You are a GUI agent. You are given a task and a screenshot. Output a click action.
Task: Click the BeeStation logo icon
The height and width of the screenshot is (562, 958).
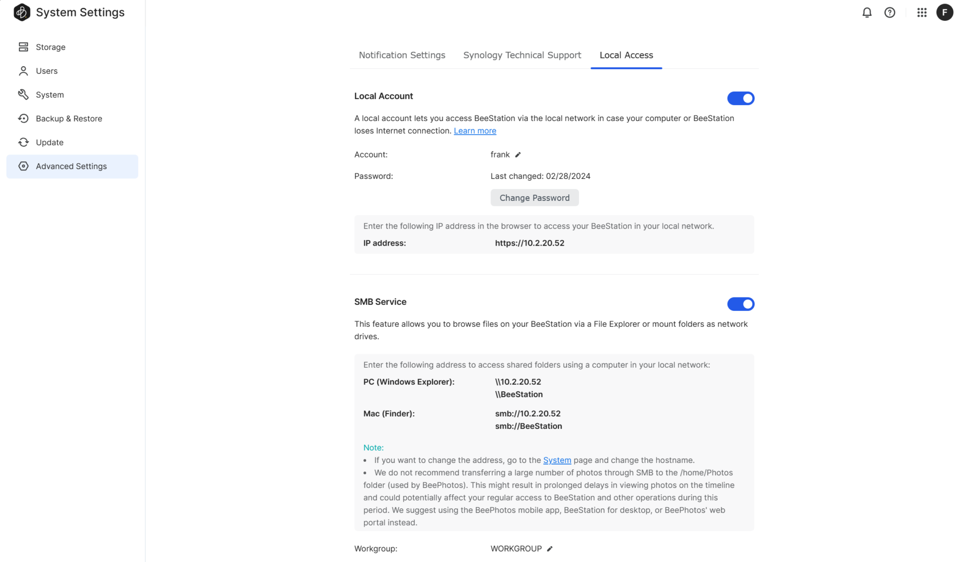[x=22, y=12]
